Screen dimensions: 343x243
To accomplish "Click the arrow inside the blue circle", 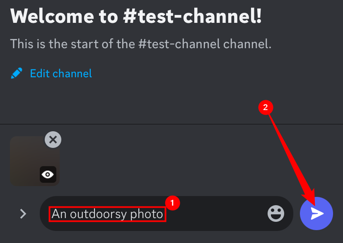I will pyautogui.click(x=316, y=214).
